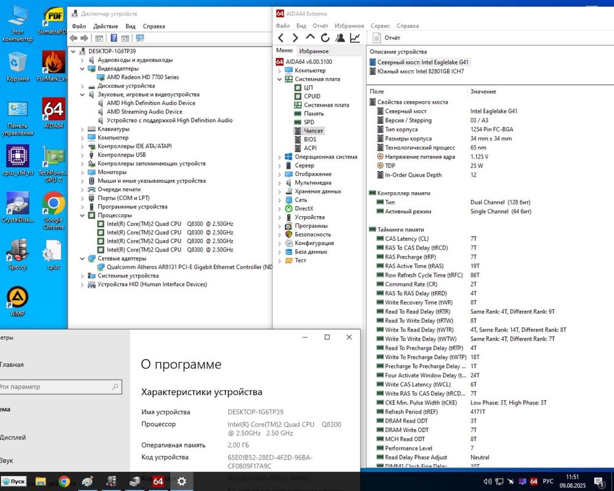This screenshot has width=614, height=491.
Task: Open the Корзина recycle bin icon
Action: click(18, 66)
